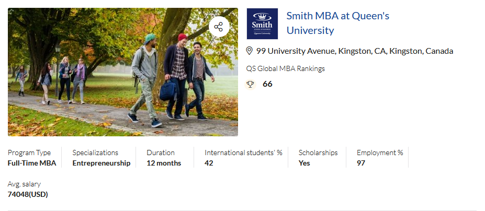Click the share icon on the photo
The image size is (485, 211).
(219, 27)
